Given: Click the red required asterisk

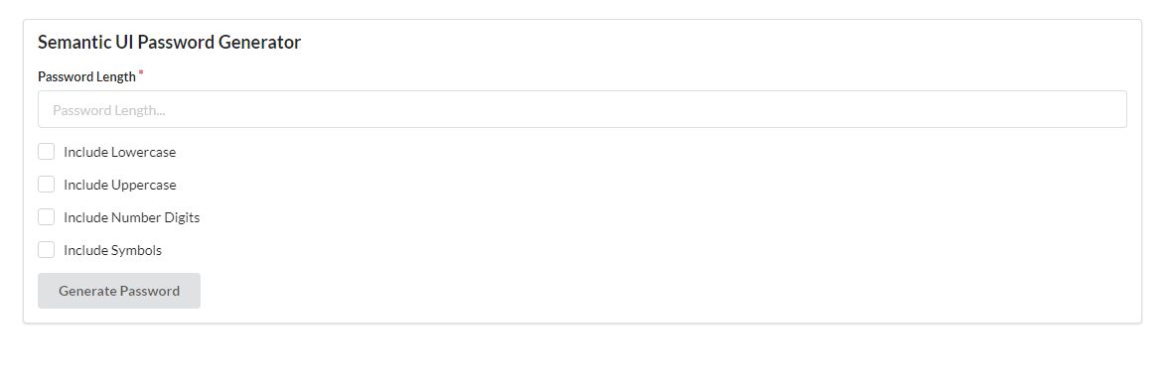Looking at the screenshot, I should point(141,73).
